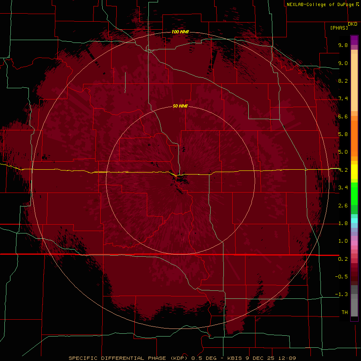Select the 3.4 color scale value

pyautogui.click(x=343, y=188)
